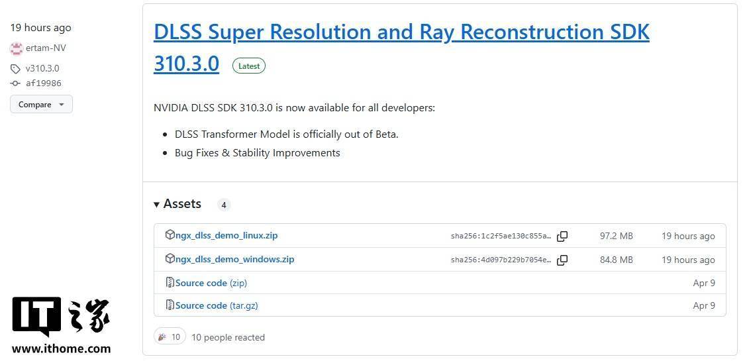
Task: Click the file-zip icon beside Source code (tar.gz)
Action: (170, 305)
